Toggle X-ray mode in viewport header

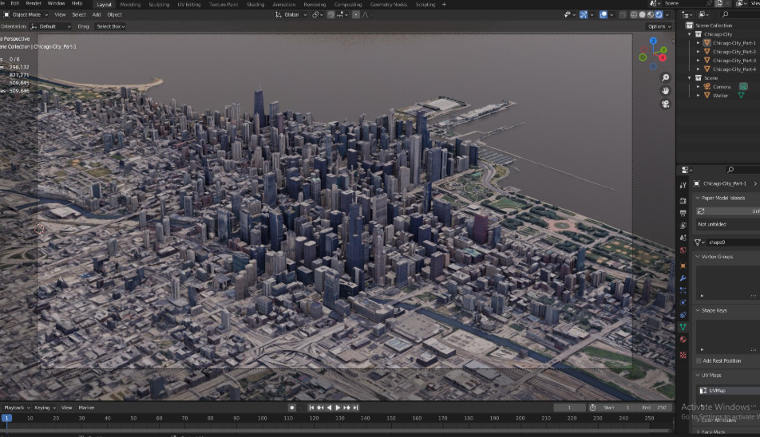(623, 15)
